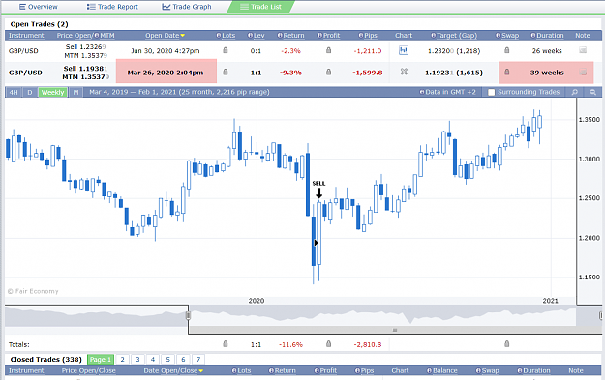605x380 pixels.
Task: Click the black triangle entry marker on the chart candle
Action: click(316, 243)
